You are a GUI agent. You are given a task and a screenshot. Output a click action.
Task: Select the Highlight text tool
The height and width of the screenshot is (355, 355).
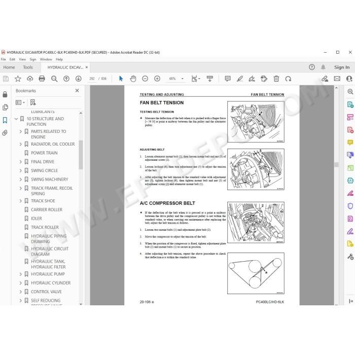pos(240,79)
